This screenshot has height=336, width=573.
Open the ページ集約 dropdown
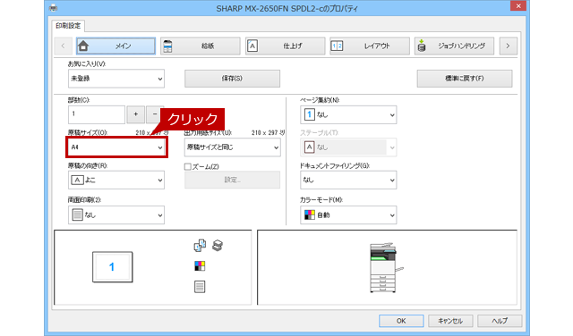(348, 115)
